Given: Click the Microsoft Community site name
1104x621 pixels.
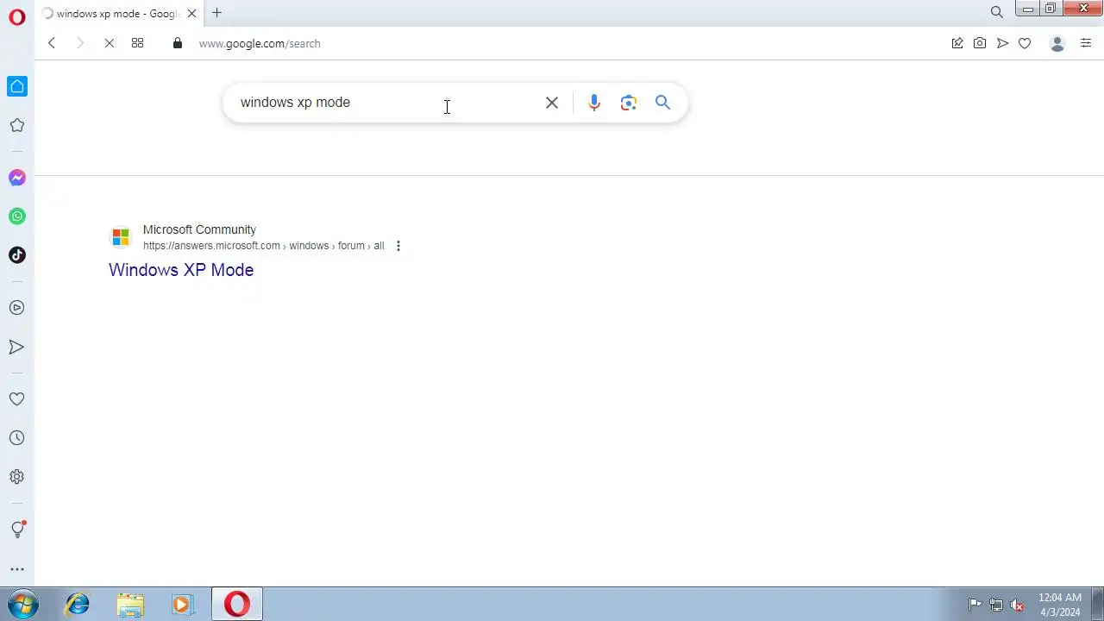Looking at the screenshot, I should point(199,229).
